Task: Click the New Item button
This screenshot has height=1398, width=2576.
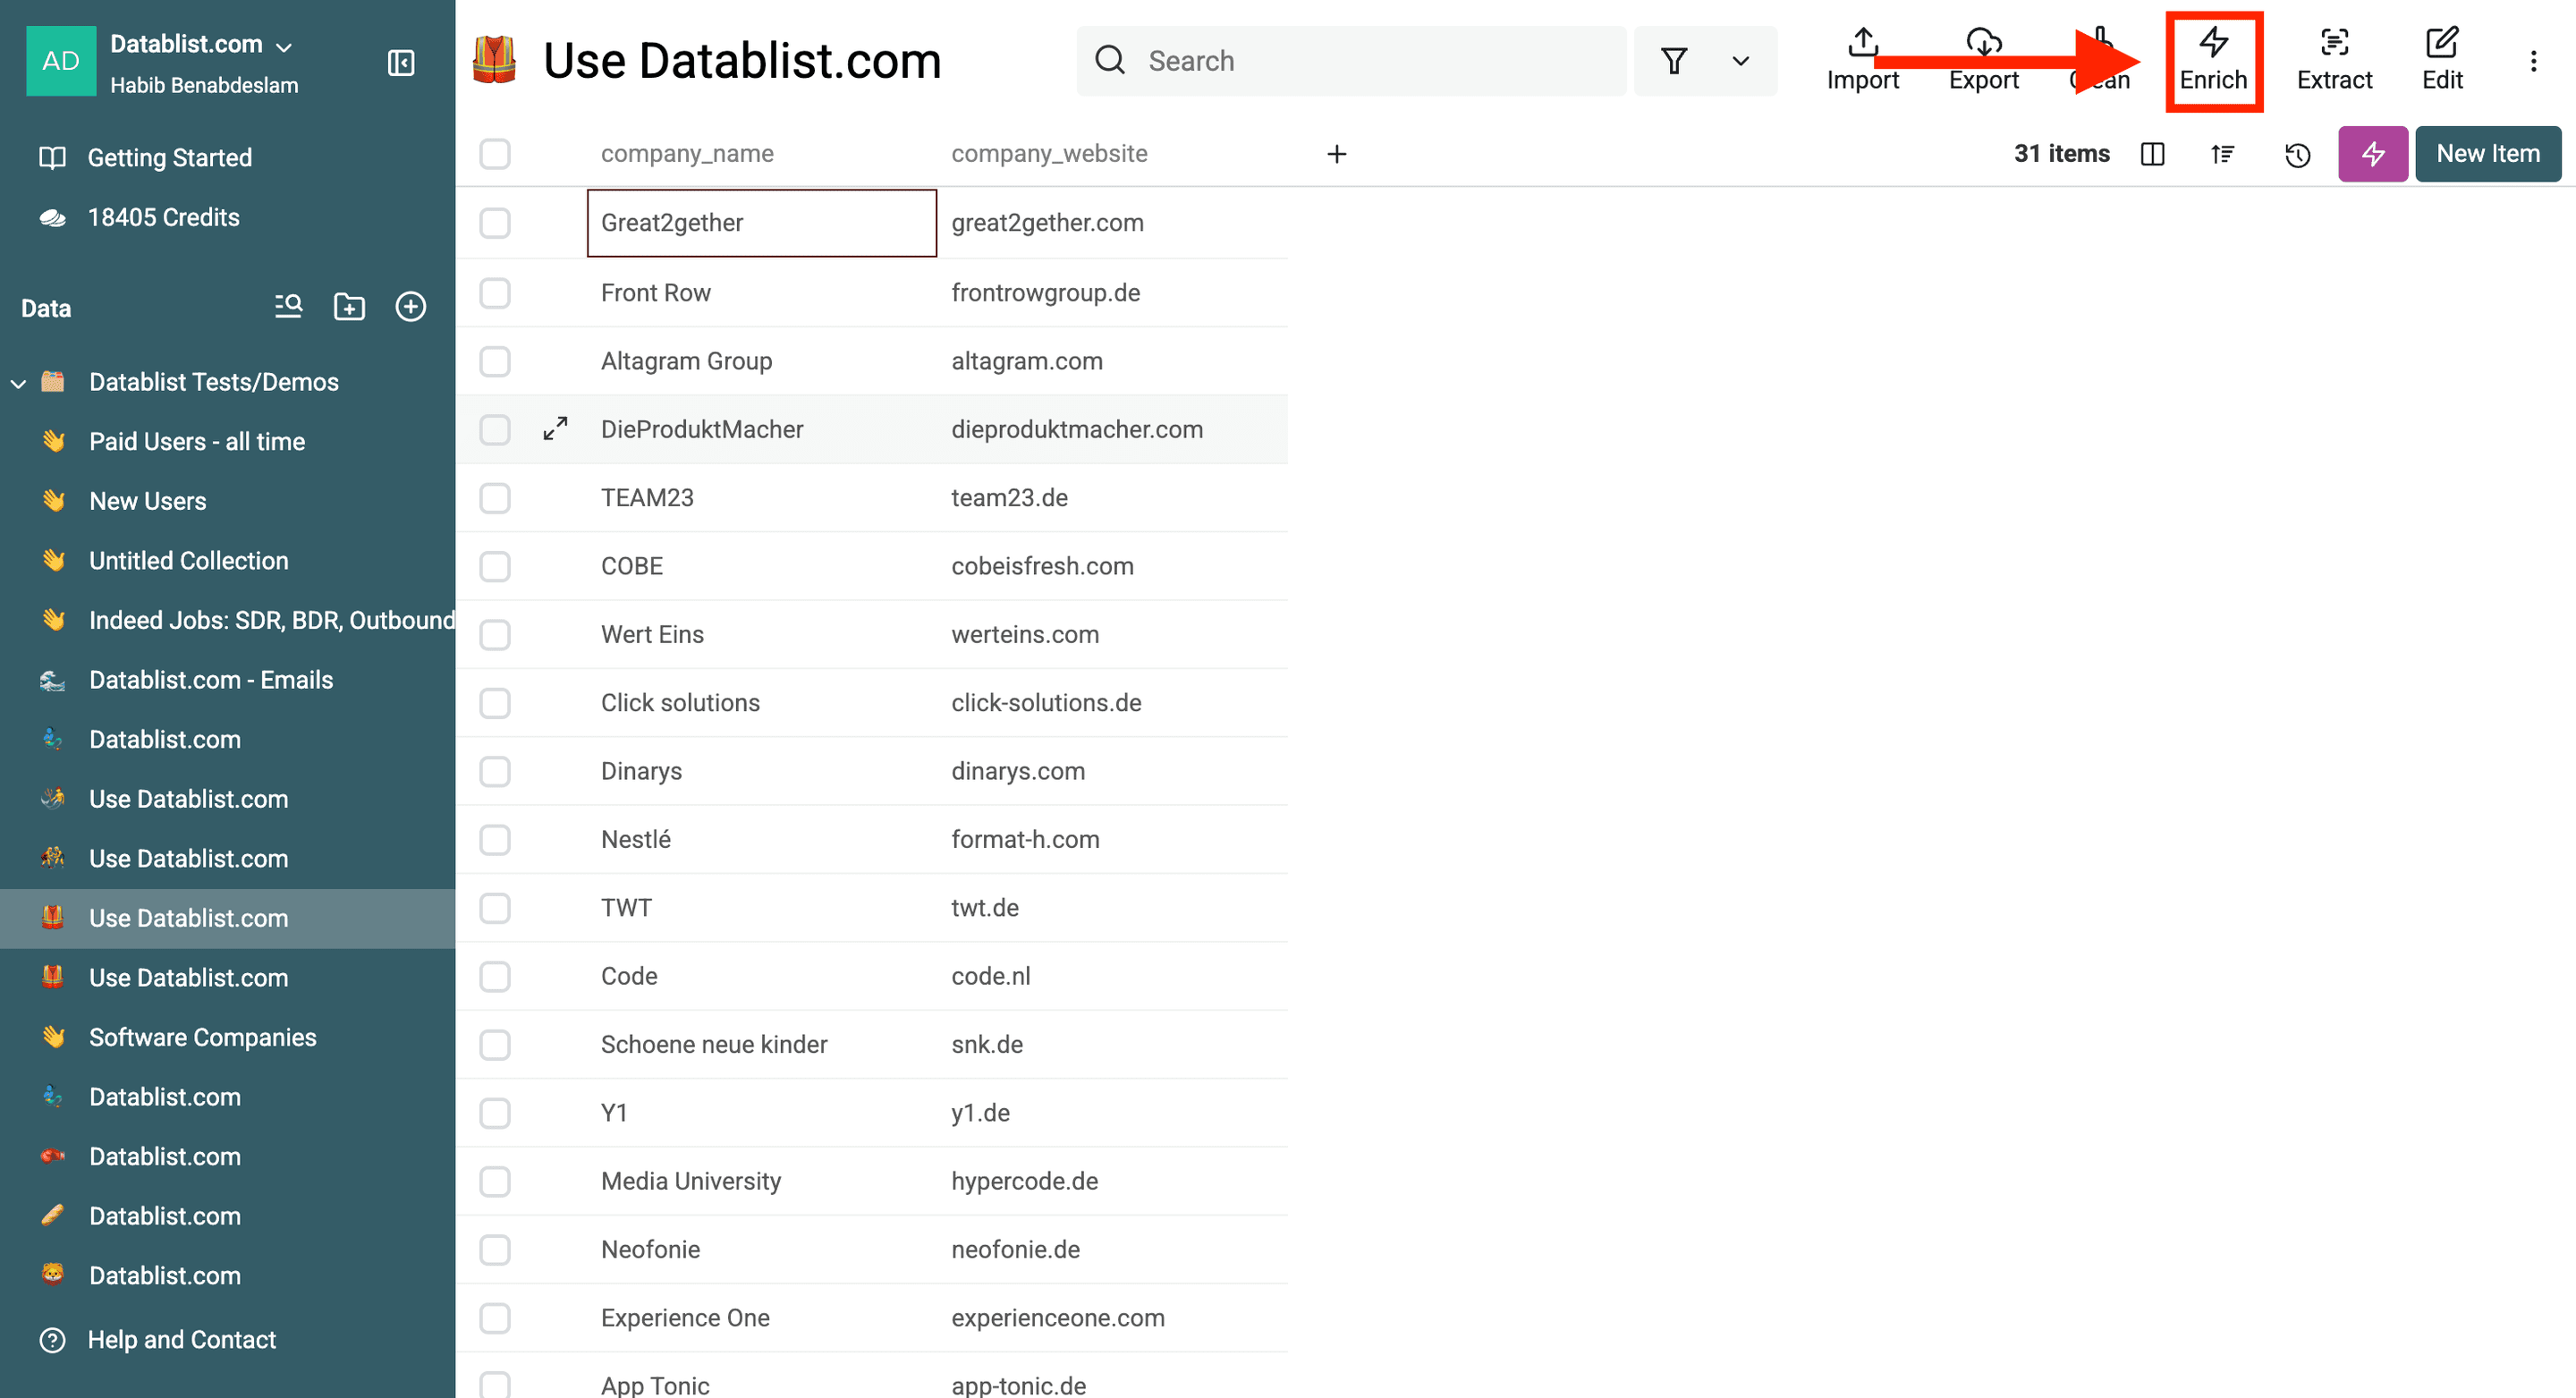Action: coord(2487,154)
